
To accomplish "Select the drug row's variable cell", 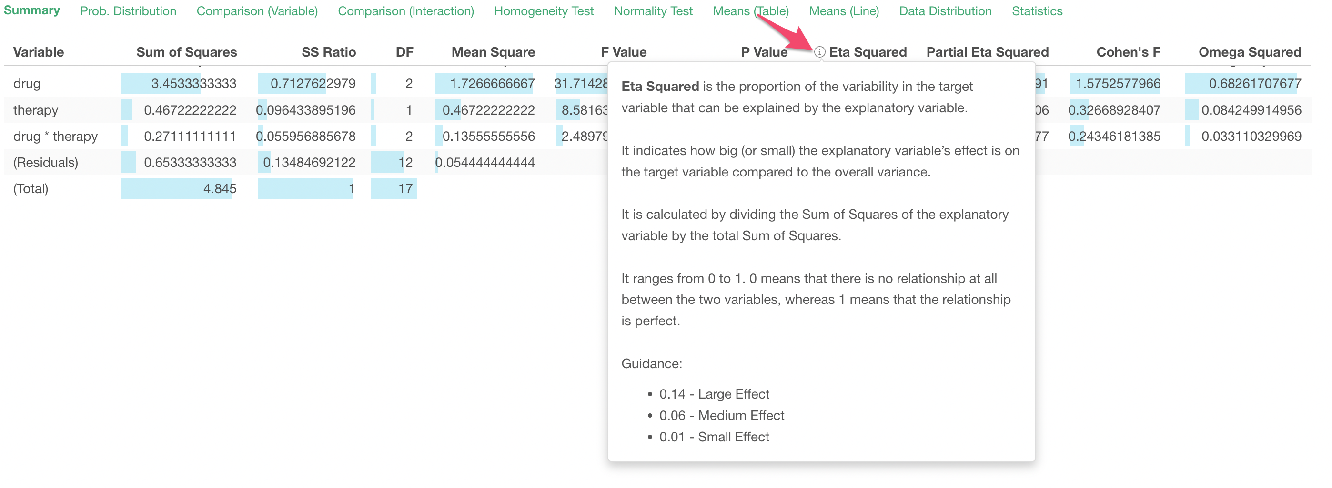I will pos(27,84).
